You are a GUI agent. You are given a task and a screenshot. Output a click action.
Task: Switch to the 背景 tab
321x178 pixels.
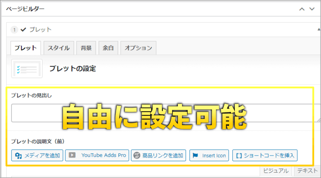[86, 48]
